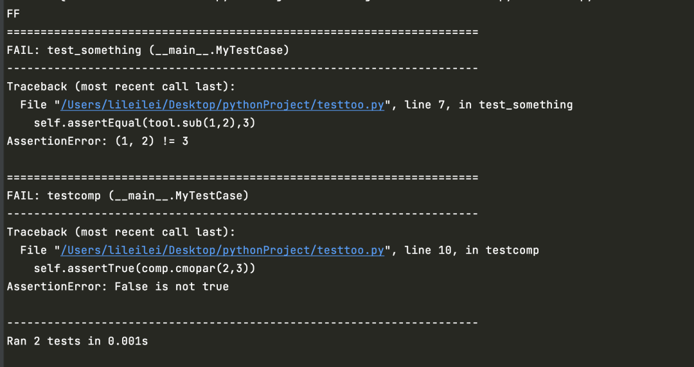The image size is (694, 367).
Task: Click the 'FF' result line
Action: (x=13, y=13)
